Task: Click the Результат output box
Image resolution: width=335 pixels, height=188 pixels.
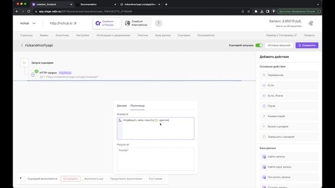Action: (155, 159)
